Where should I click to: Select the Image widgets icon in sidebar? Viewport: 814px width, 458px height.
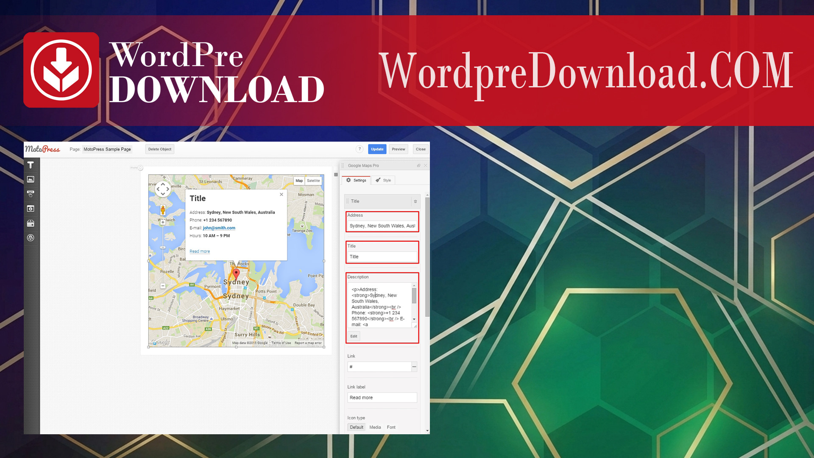pyautogui.click(x=31, y=179)
